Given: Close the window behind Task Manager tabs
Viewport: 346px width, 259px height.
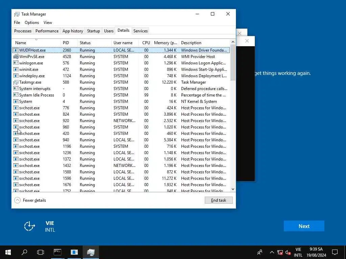Looking at the screenshot, I should (240, 33).
